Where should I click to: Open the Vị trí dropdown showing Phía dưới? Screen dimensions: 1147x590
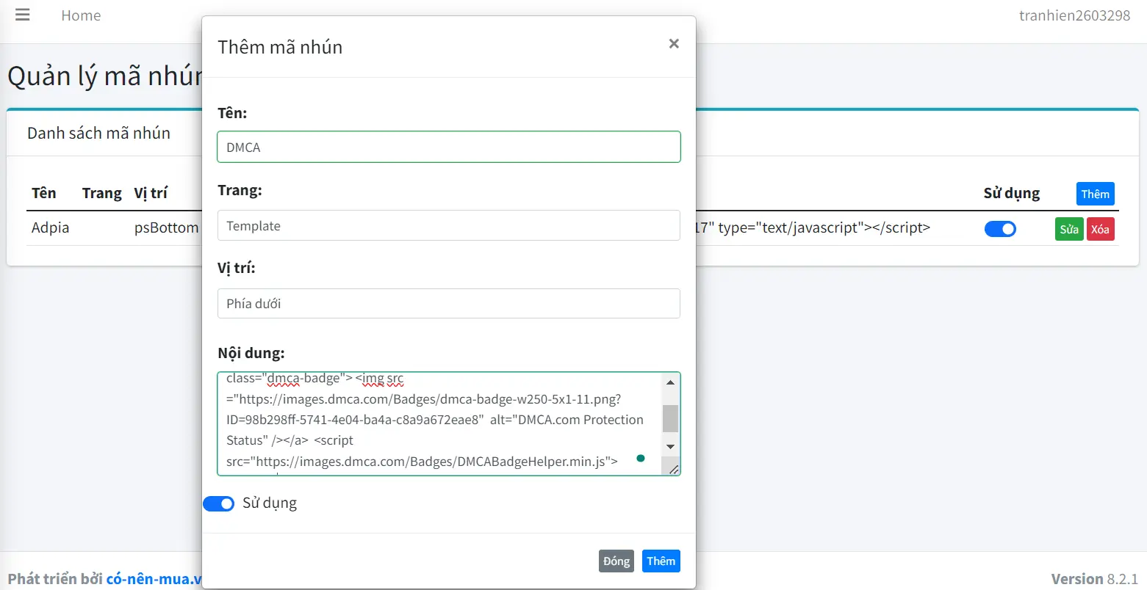point(449,303)
